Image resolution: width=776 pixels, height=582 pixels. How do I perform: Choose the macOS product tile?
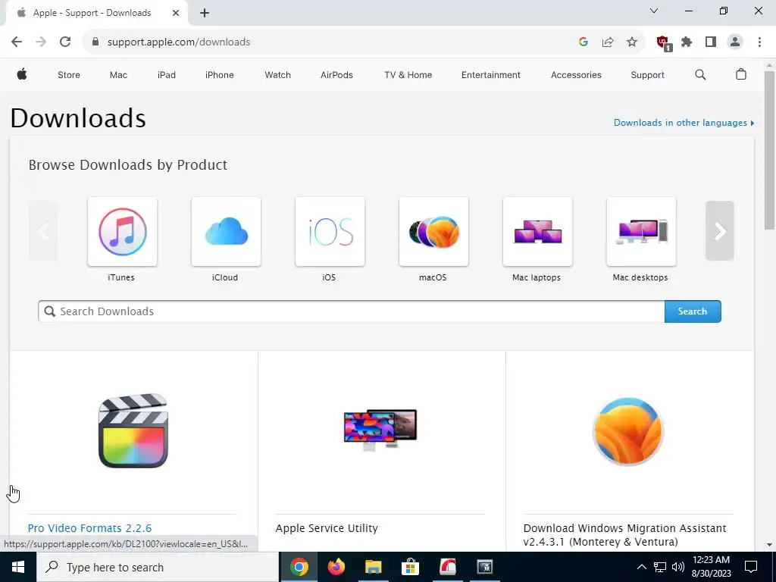(433, 232)
